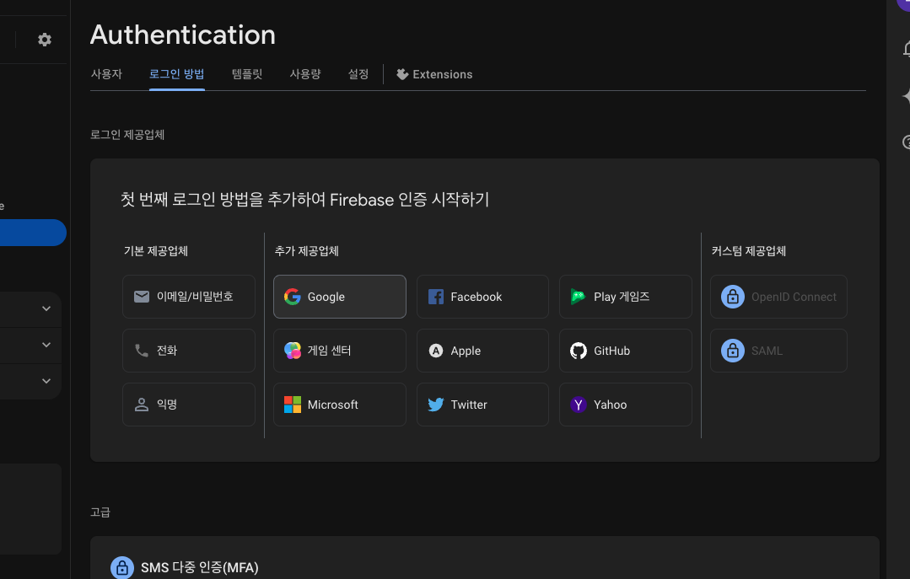Expand the first sidebar chevron

46,308
